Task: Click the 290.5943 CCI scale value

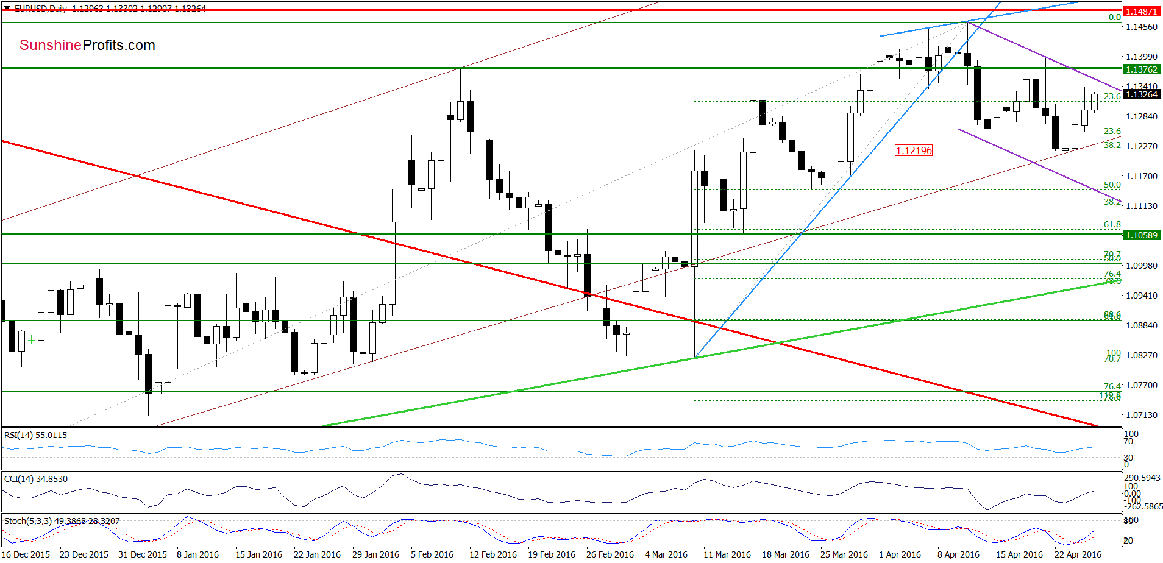Action: click(1142, 478)
